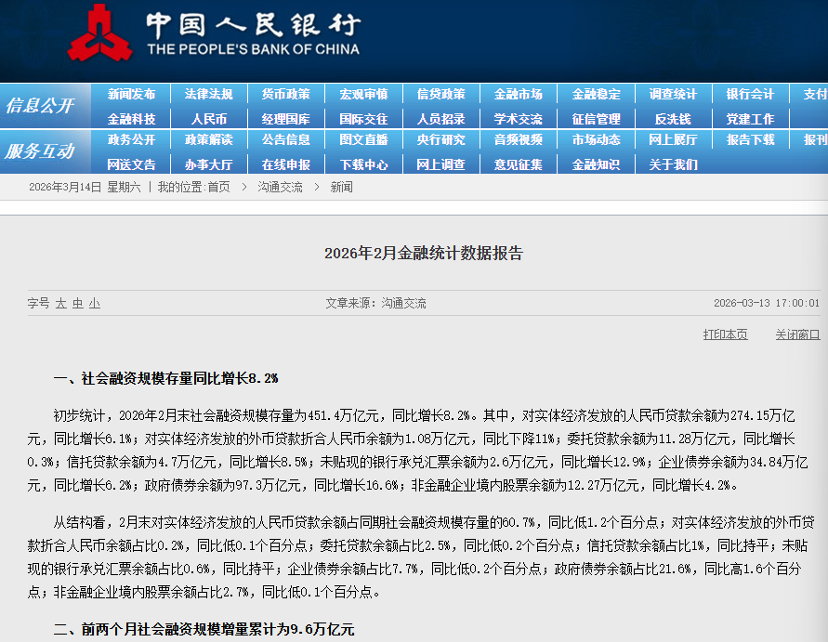Open the 新闻发布 page
Viewport: 828px width, 642px height.
coord(131,94)
